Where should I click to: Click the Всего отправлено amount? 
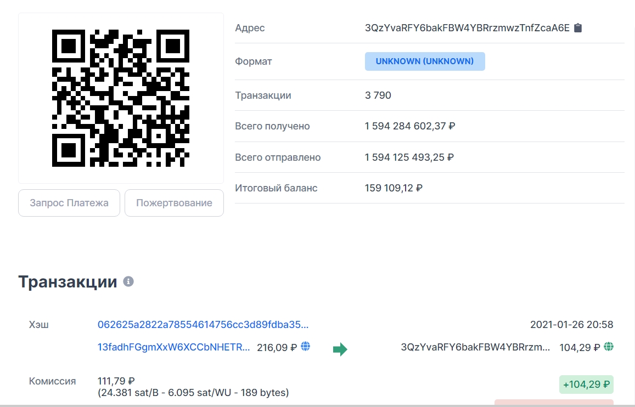pos(409,157)
